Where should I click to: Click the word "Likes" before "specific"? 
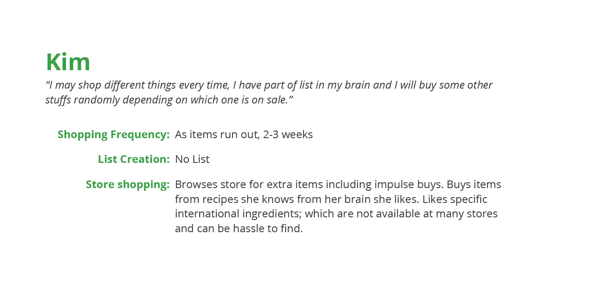[x=435, y=199]
